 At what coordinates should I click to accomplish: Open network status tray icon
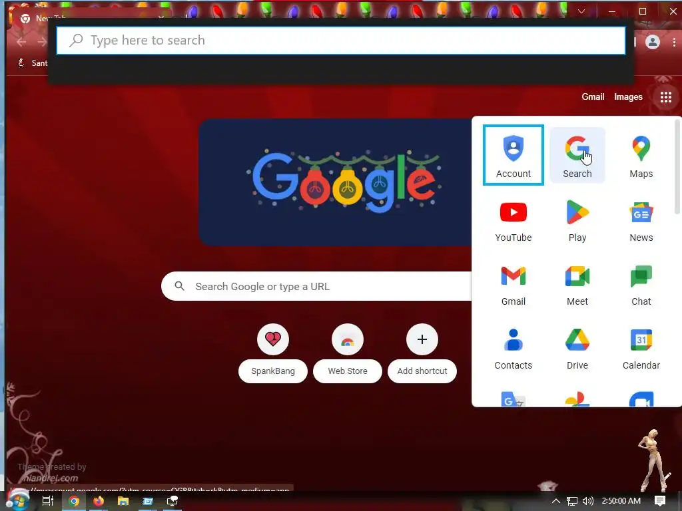572,501
